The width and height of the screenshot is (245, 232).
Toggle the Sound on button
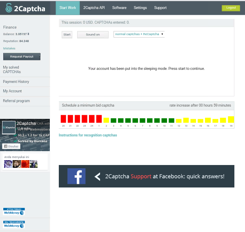(93, 35)
